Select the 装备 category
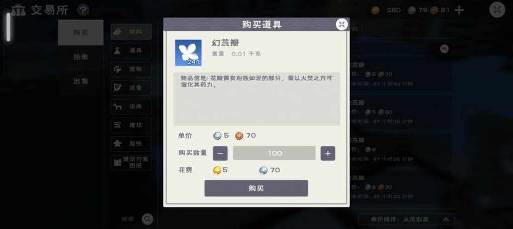Image resolution: width=513 pixels, height=229 pixels. (x=131, y=88)
